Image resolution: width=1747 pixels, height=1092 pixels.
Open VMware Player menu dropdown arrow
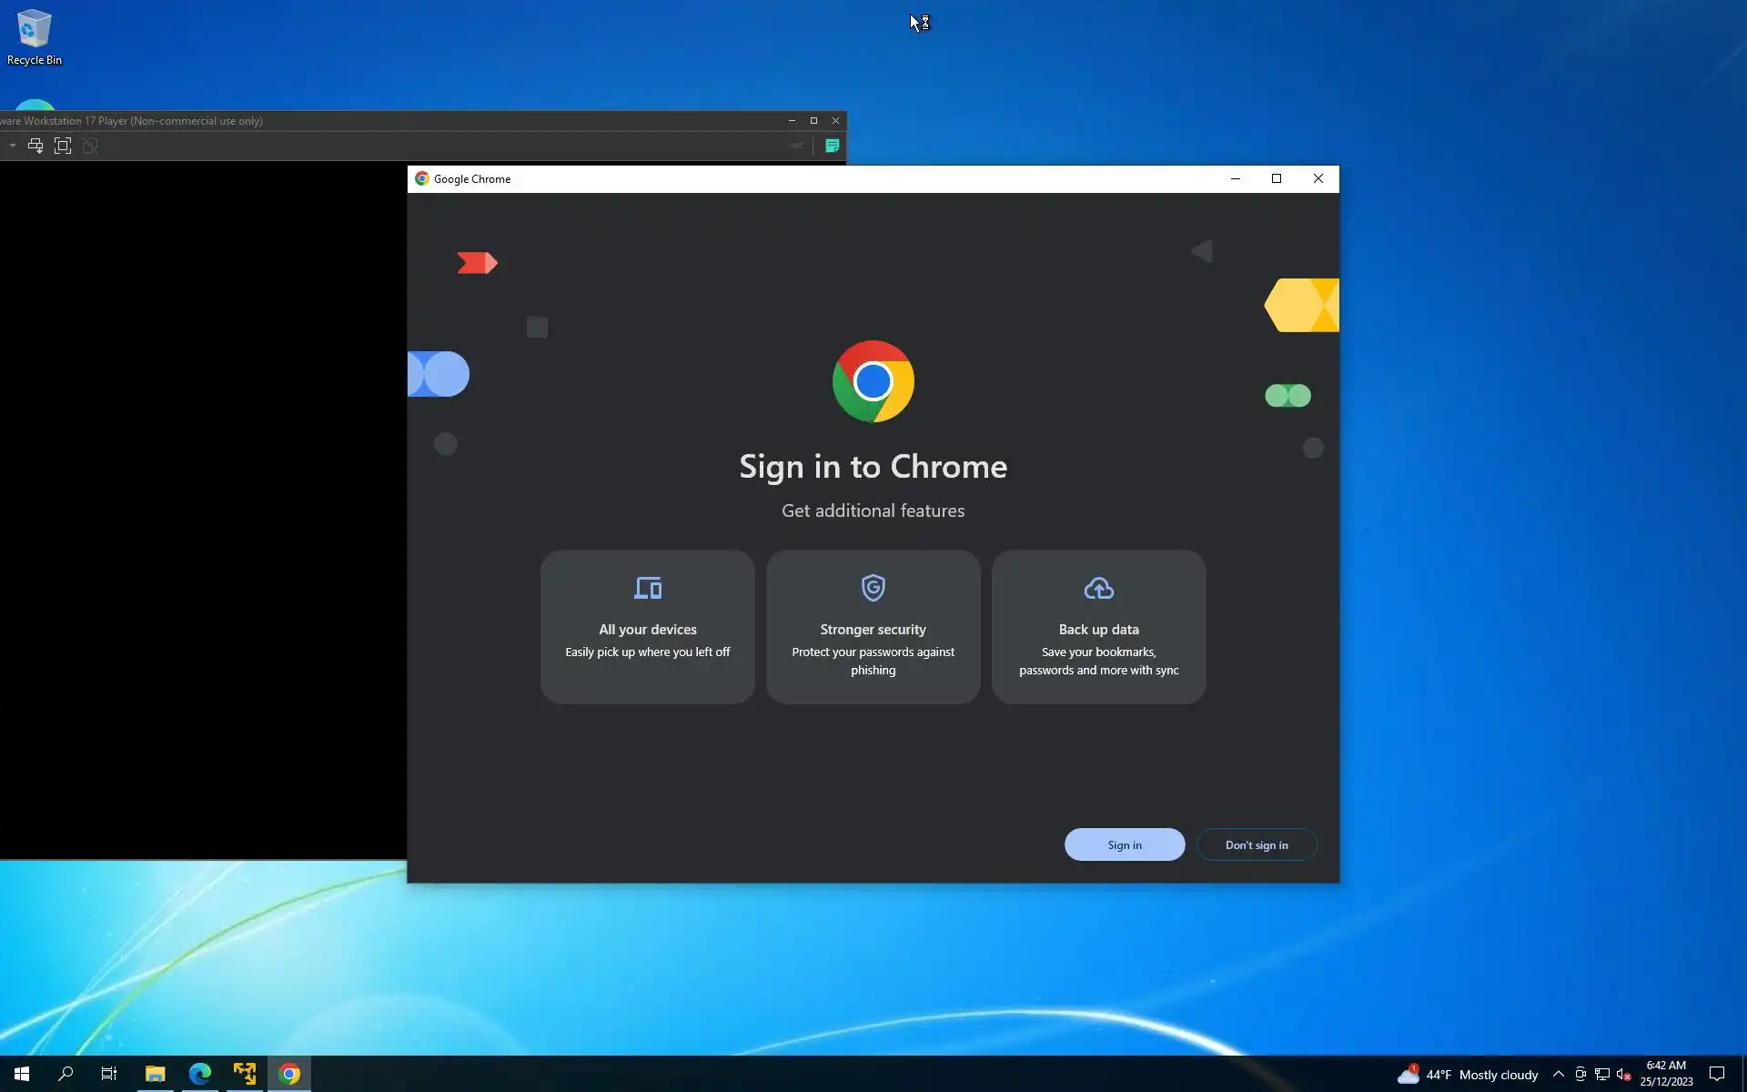click(13, 146)
